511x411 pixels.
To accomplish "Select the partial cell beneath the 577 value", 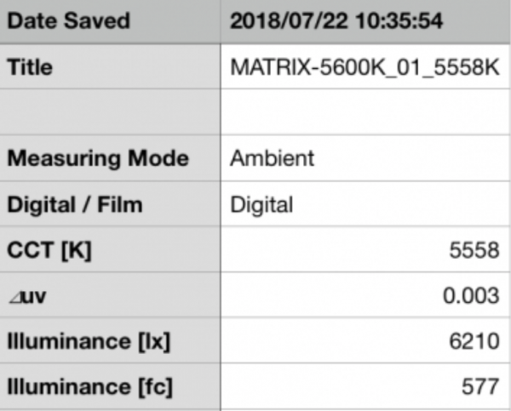I will pos(365,408).
